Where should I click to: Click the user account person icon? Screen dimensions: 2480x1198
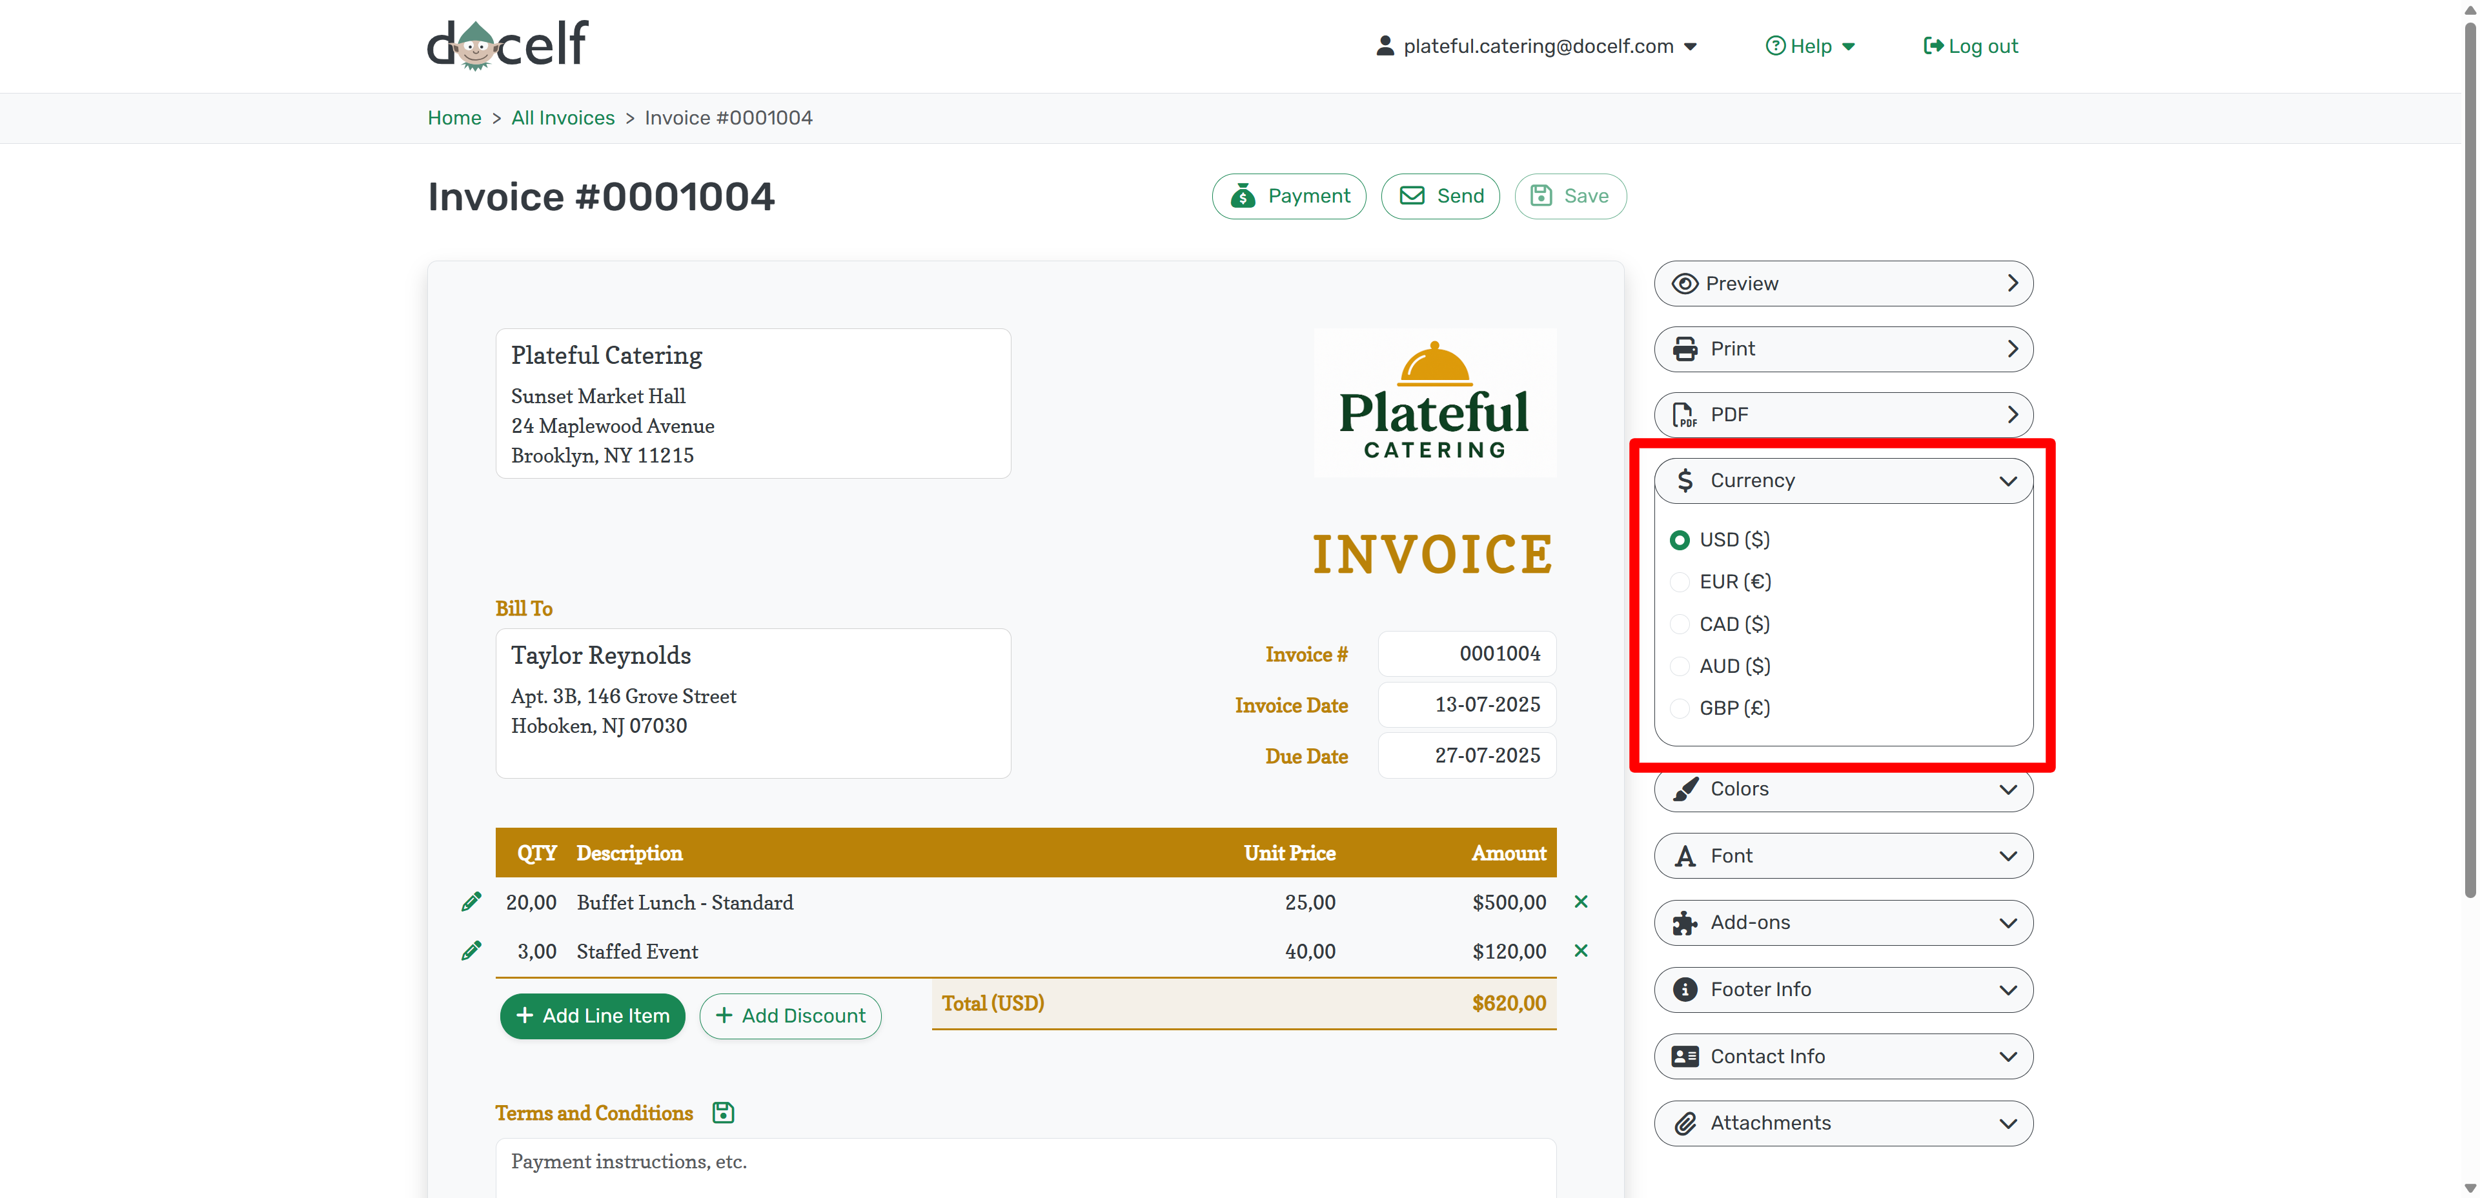click(x=1385, y=46)
